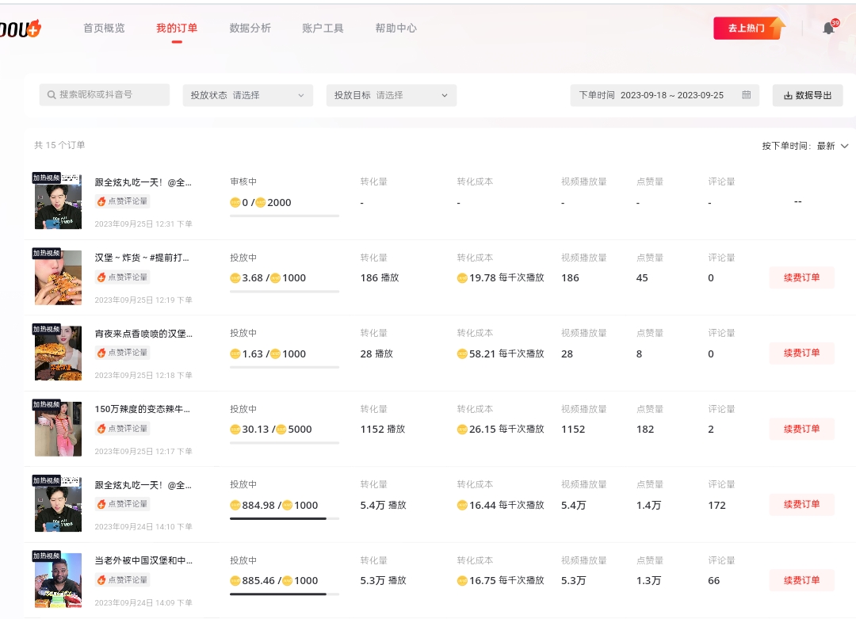
Task: Click the 186 播放 conversion value
Action: click(x=380, y=278)
